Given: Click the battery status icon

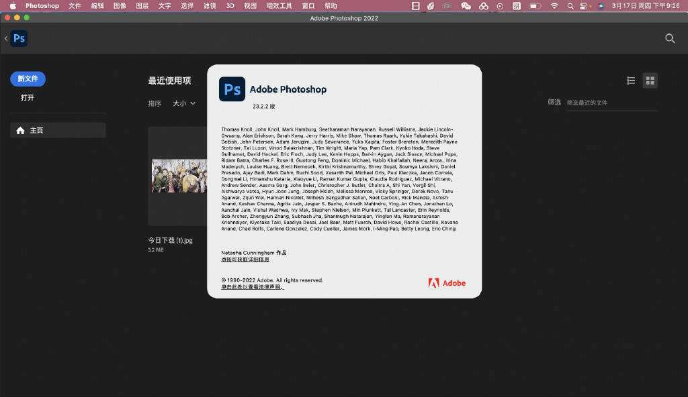Looking at the screenshot, I should [534, 5].
